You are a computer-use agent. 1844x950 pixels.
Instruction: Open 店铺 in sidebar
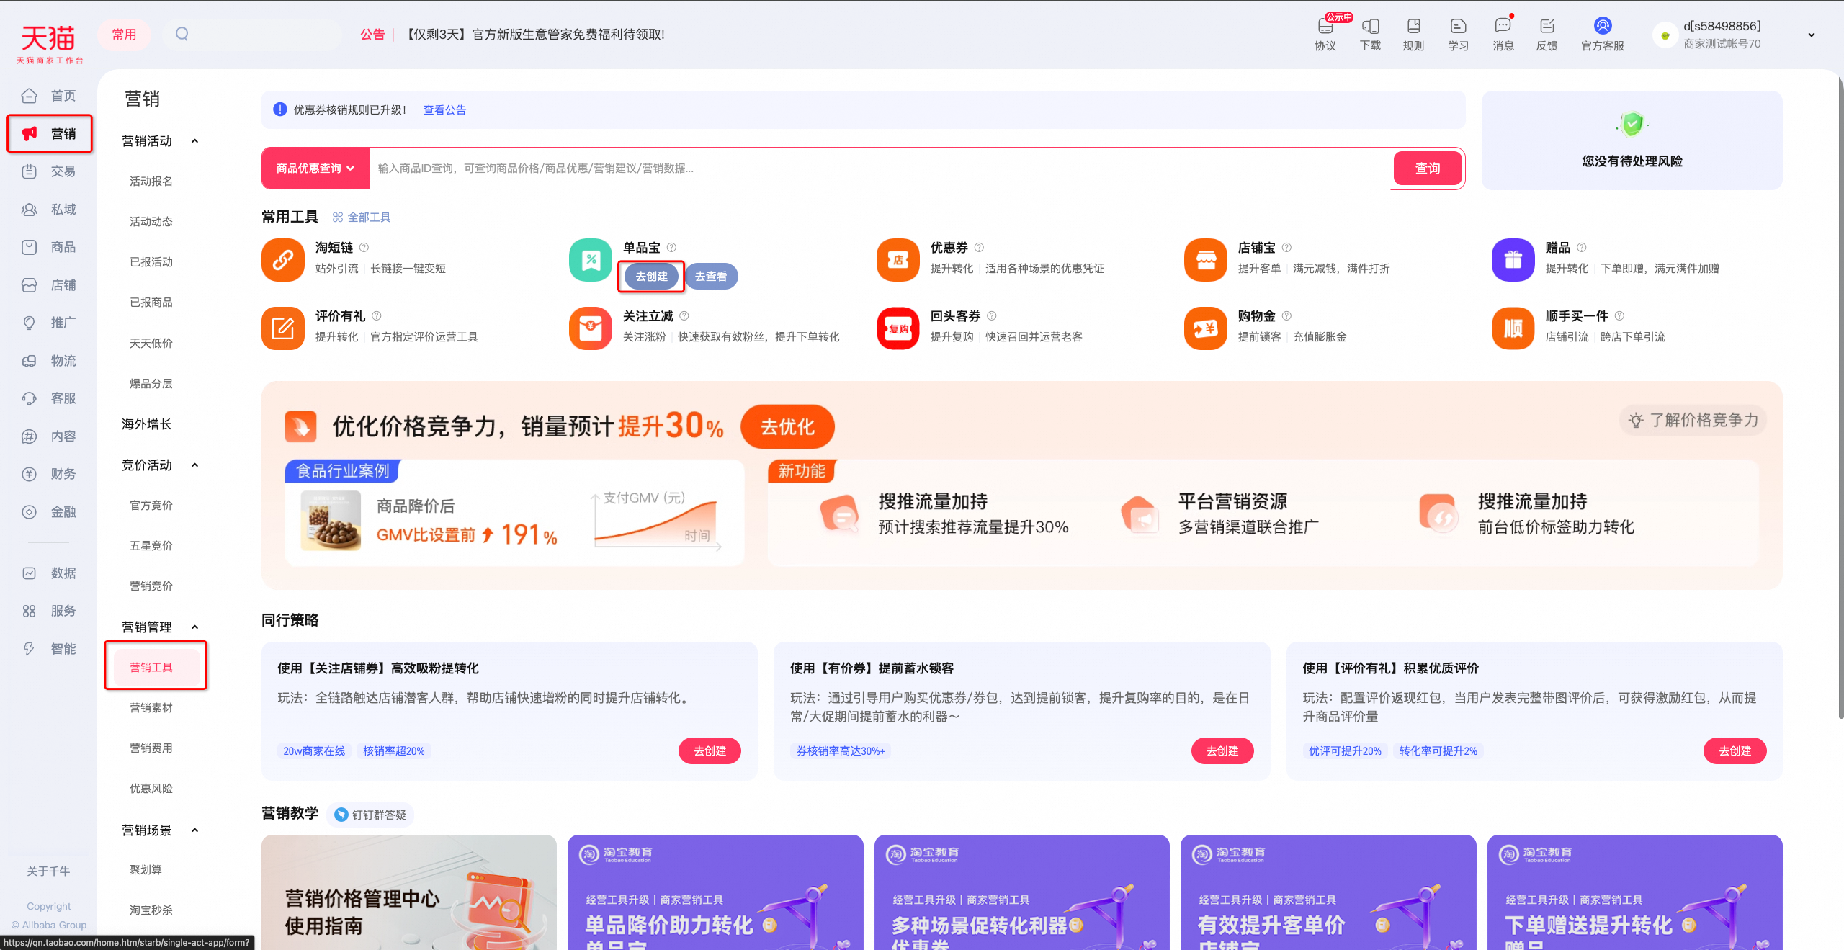[x=49, y=285]
